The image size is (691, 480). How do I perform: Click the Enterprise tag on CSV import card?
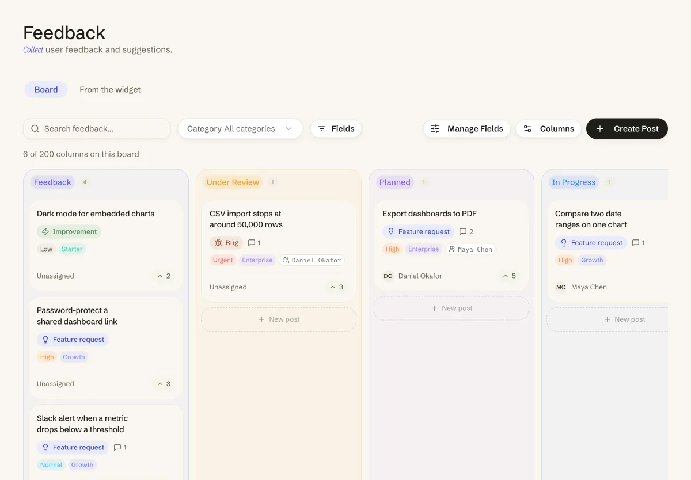tap(257, 260)
